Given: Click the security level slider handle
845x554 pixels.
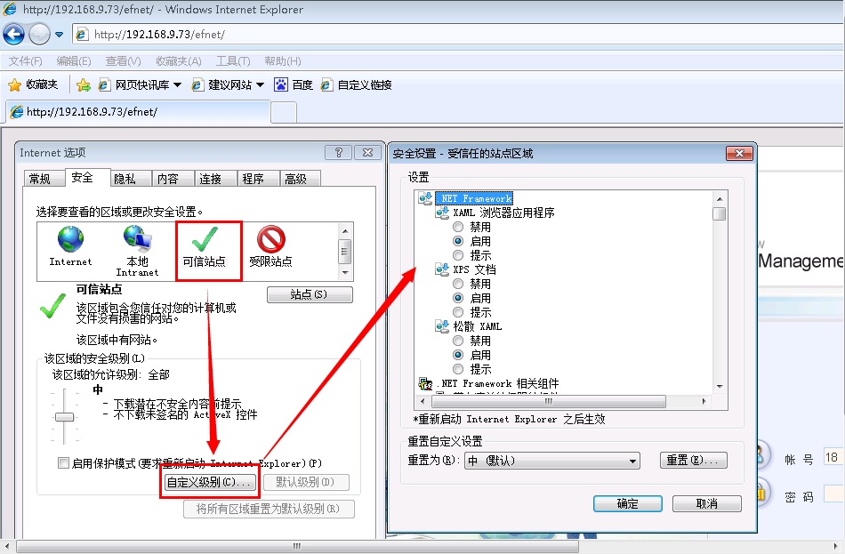Looking at the screenshot, I should pos(64,416).
